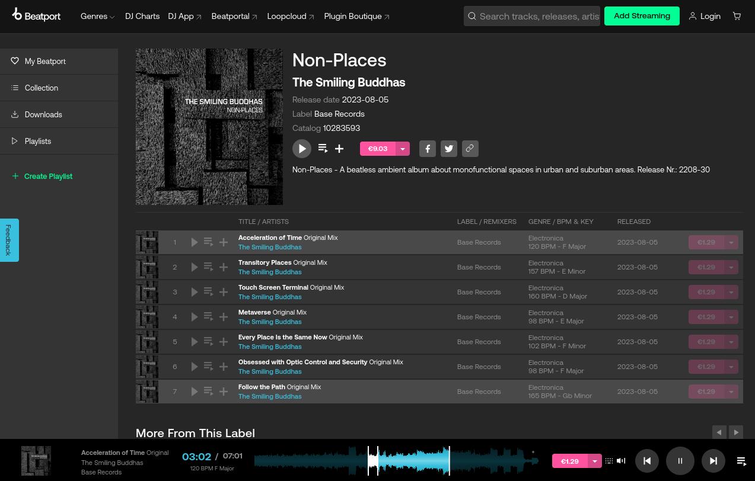Open the Non-Places album cover artwork

pos(209,127)
